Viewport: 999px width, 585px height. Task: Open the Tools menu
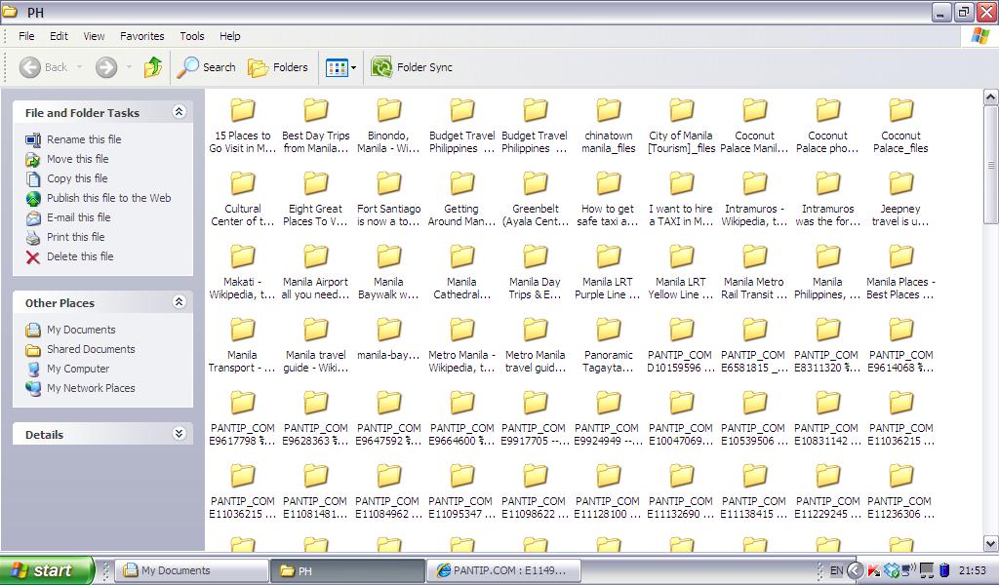pos(192,36)
